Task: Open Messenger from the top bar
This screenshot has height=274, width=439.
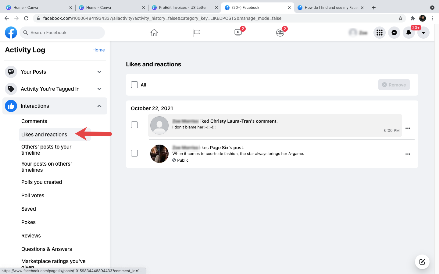Action: tap(394, 32)
